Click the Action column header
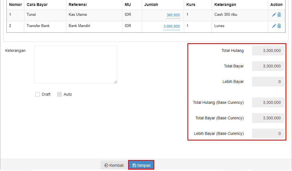Viewport: 292px width, 171px height. click(276, 5)
